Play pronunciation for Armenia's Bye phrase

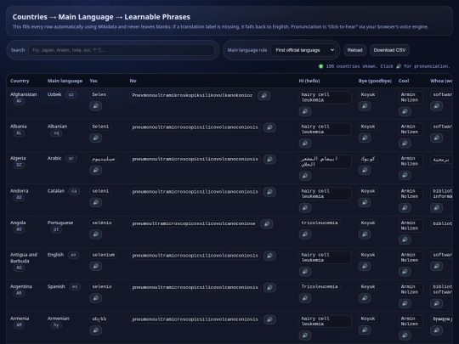(365, 330)
